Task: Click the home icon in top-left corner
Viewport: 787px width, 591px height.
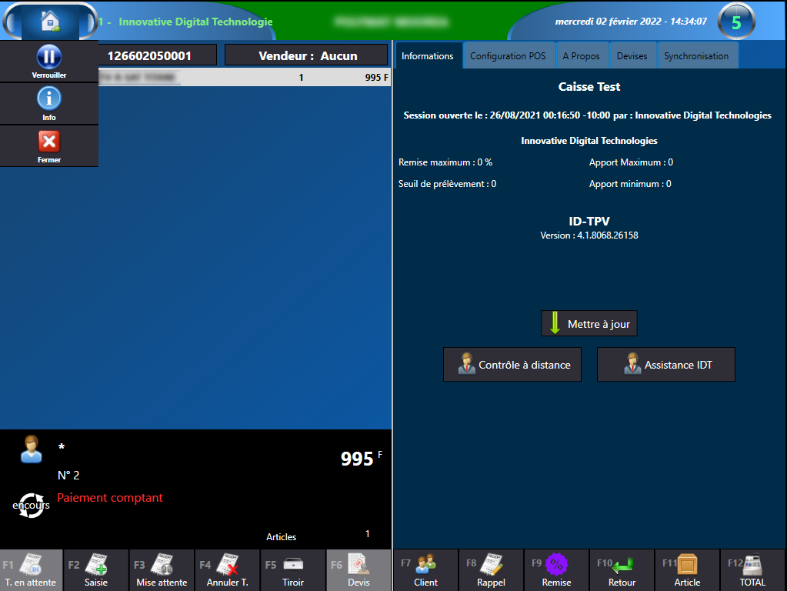Action: coord(49,21)
